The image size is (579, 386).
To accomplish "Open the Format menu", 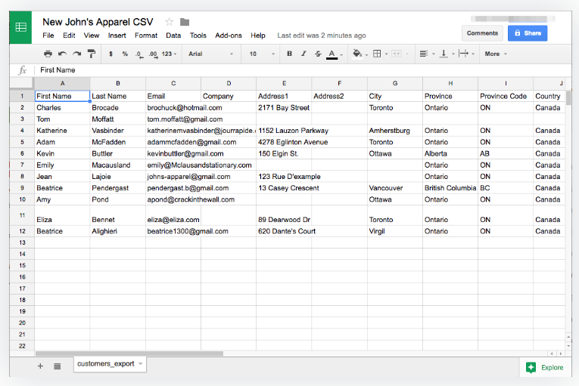I will [x=146, y=36].
